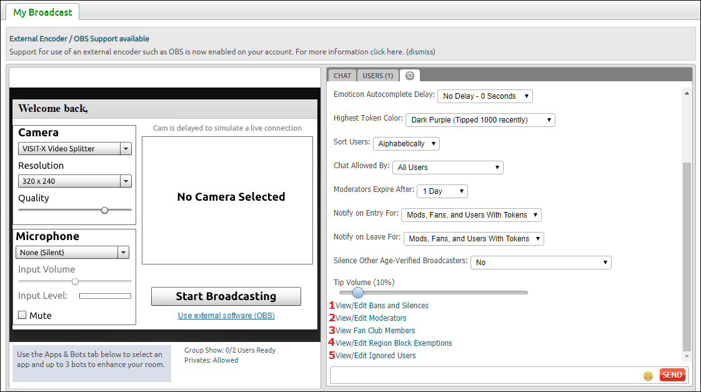Open View/Edit Moderators link

pos(370,318)
